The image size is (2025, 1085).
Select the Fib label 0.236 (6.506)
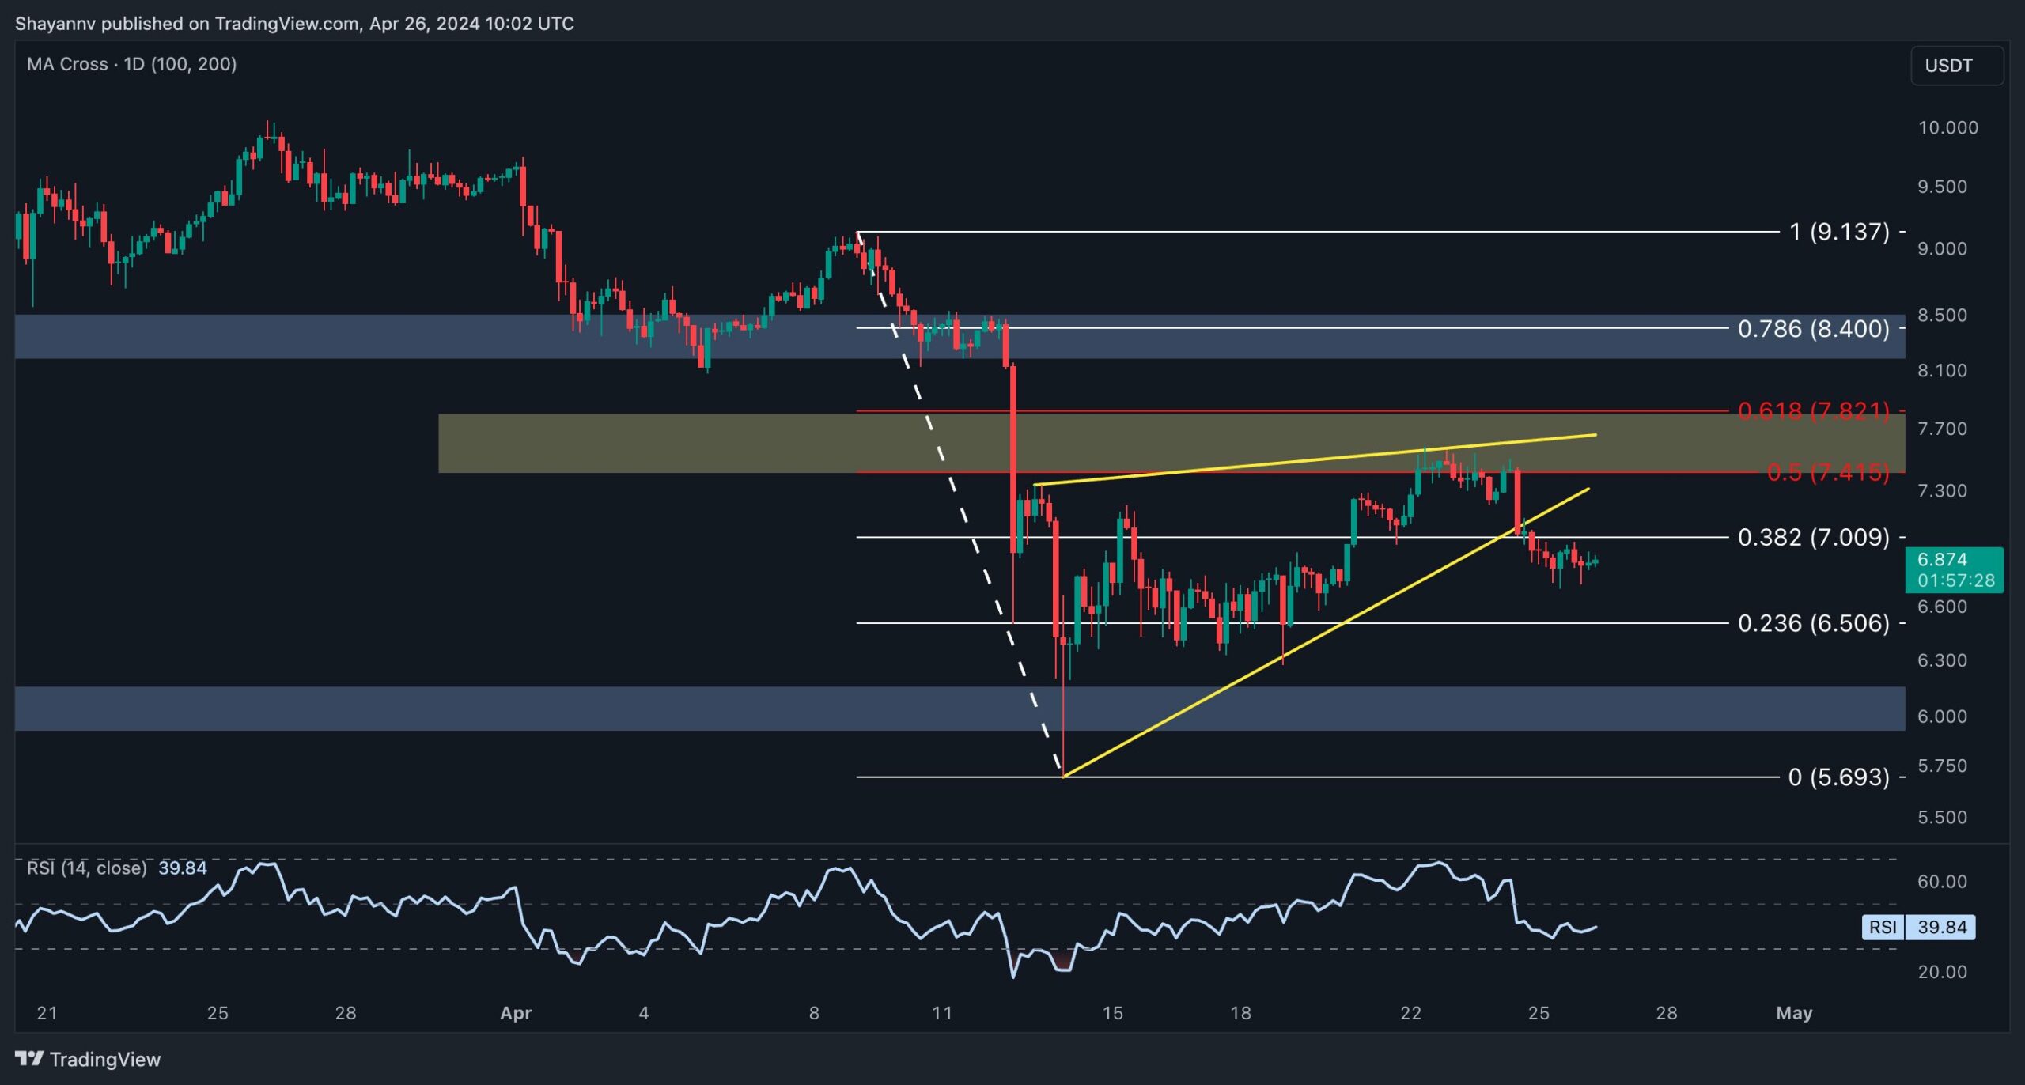point(1813,623)
